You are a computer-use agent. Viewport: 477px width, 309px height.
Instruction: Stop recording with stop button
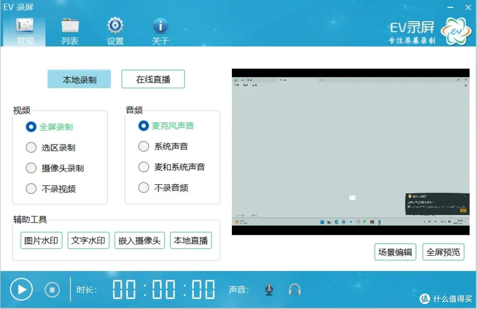[52, 290]
